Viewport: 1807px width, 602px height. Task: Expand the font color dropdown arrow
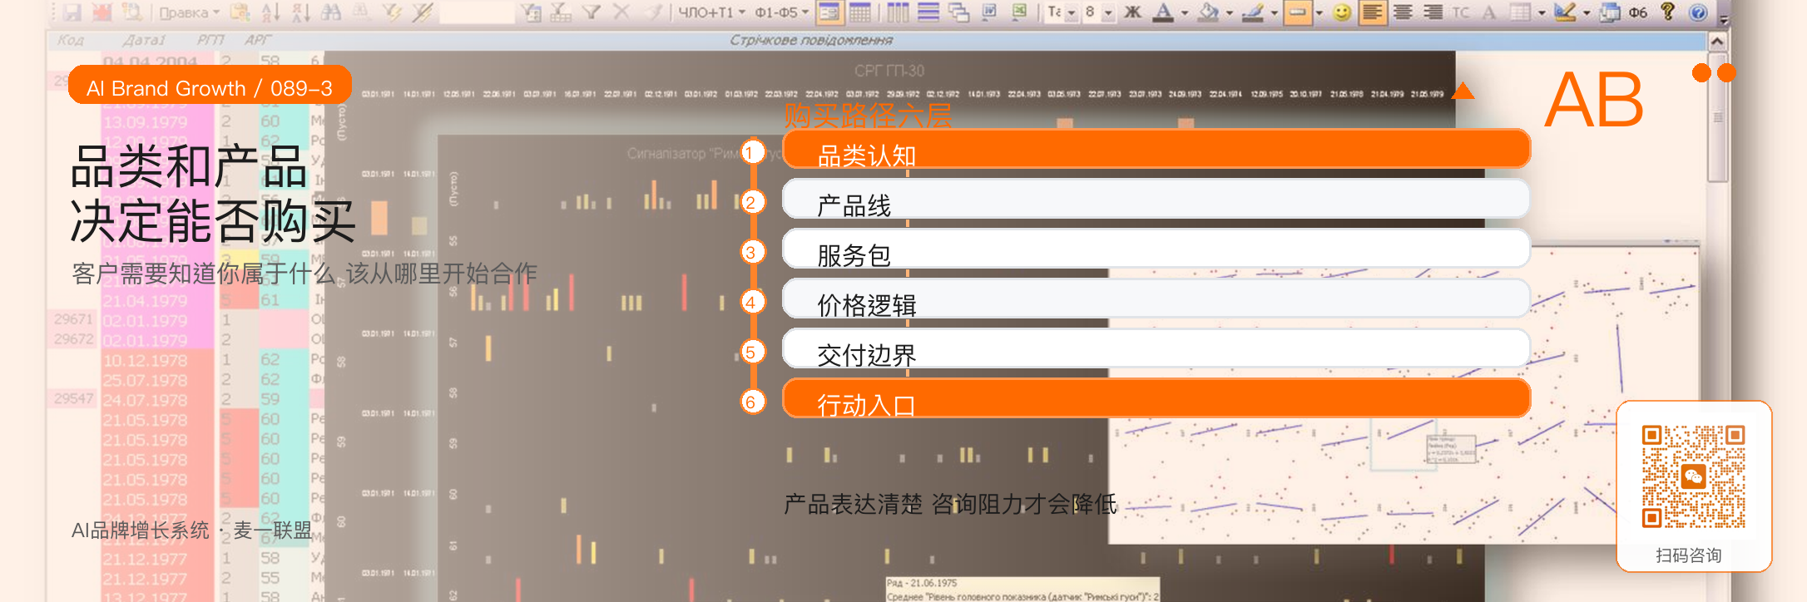click(x=1184, y=13)
